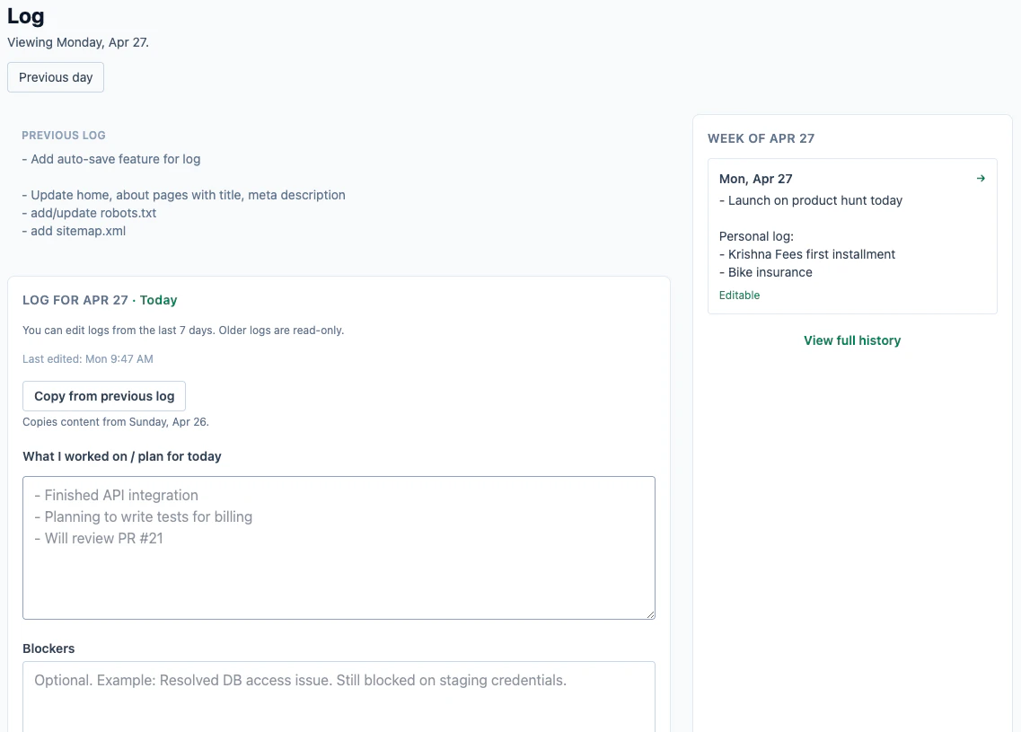The width and height of the screenshot is (1021, 732).
Task: Click 'Personal log:' line in week card
Action: (x=756, y=236)
